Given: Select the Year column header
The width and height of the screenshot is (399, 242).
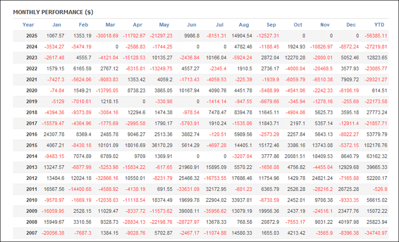Looking at the screenshot, I should 28,25.
